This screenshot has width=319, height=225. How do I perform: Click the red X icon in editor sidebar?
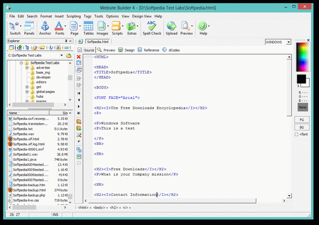point(79,57)
